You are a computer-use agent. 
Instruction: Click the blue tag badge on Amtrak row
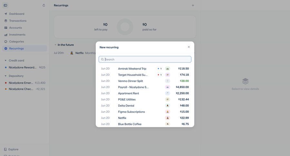159,69
